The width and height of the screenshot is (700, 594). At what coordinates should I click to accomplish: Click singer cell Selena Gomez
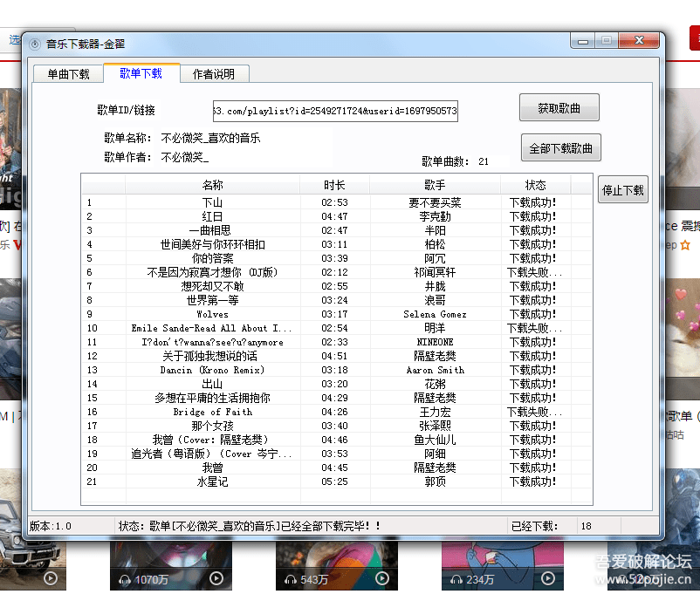[x=435, y=314]
